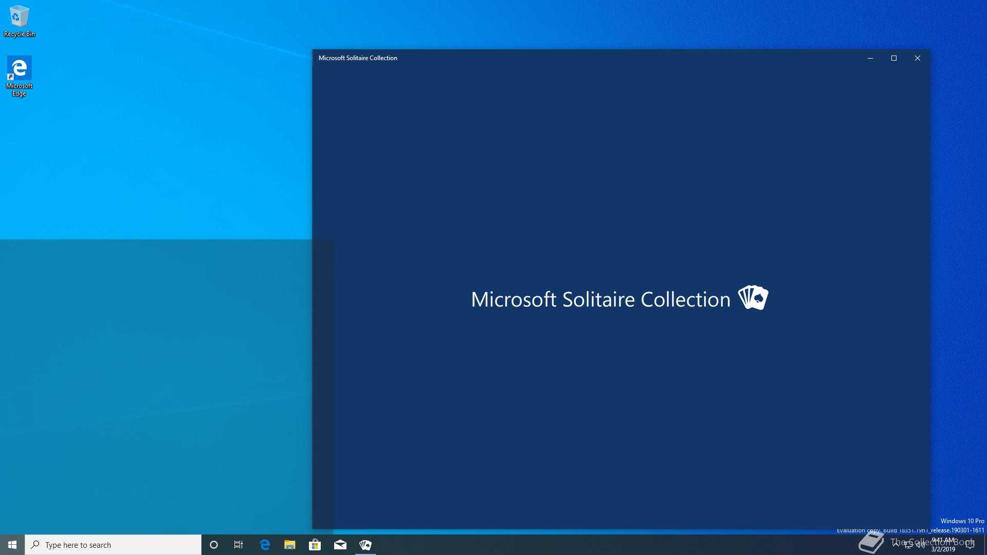
Task: Launch Cortana from the taskbar circle
Action: coord(214,545)
